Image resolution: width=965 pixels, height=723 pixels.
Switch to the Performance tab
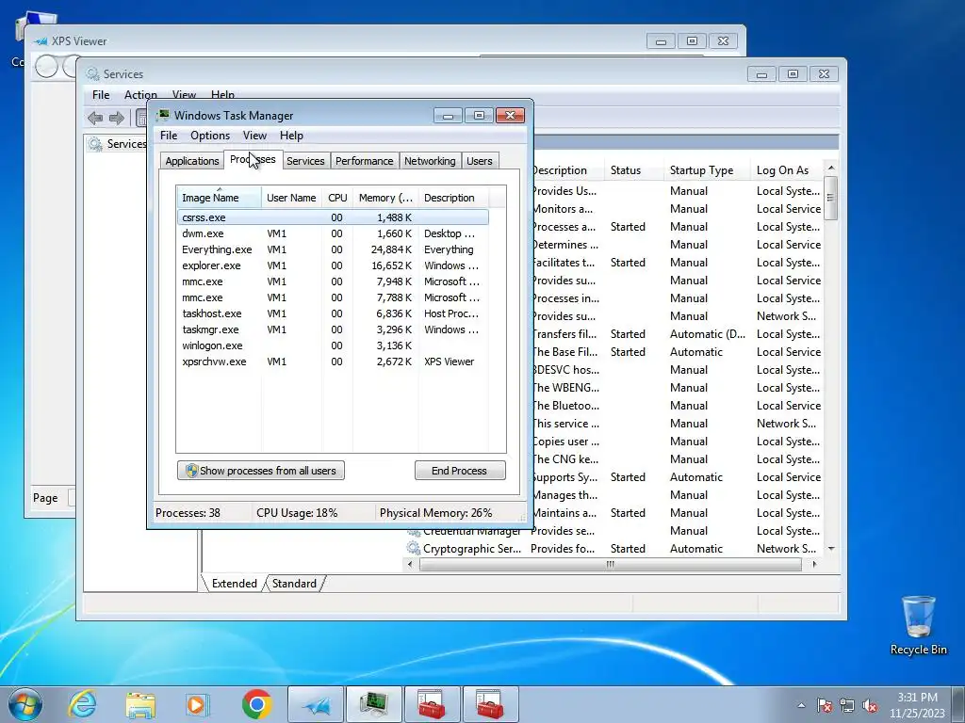pyautogui.click(x=364, y=160)
